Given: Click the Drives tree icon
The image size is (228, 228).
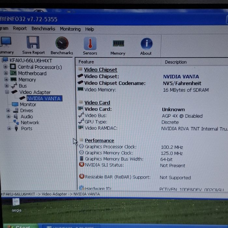Looking at the screenshot, I should tap(16, 110).
